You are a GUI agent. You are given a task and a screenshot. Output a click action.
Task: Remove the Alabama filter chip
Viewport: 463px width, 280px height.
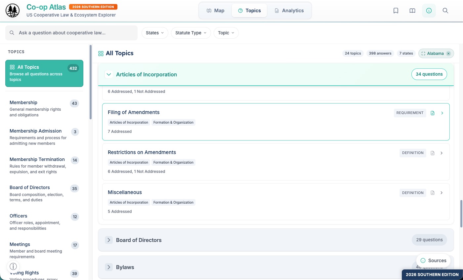coord(448,54)
